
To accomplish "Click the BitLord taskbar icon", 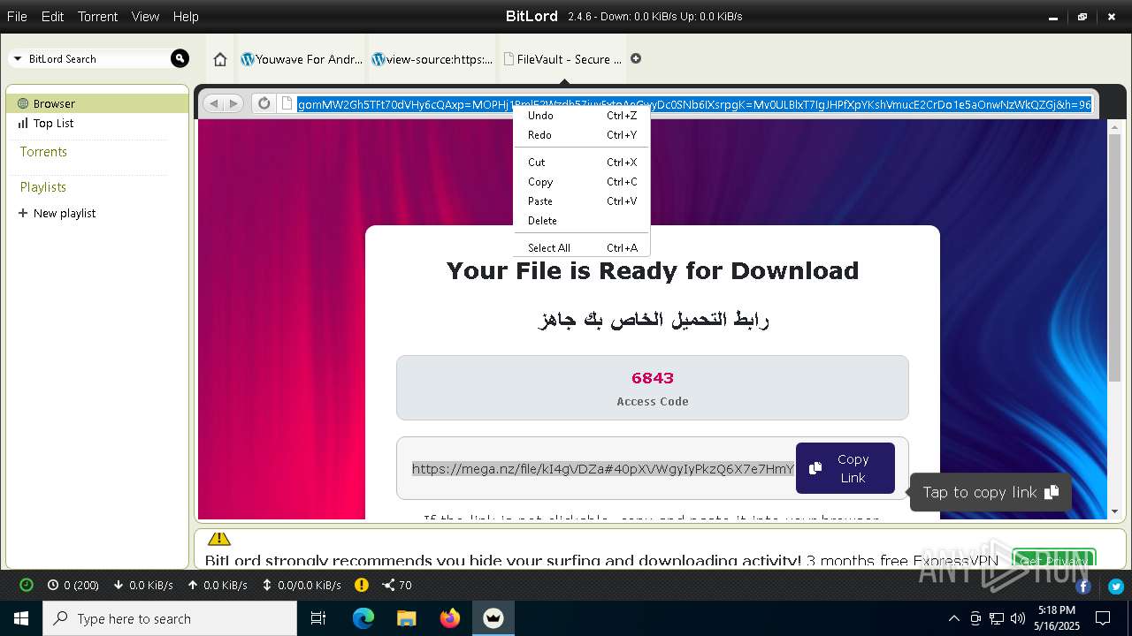I will point(493,618).
